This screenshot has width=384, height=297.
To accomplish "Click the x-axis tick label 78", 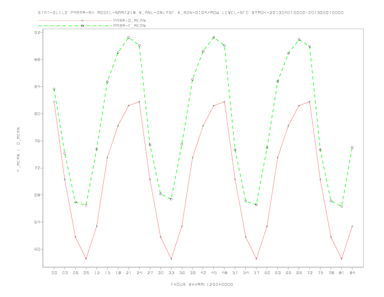I will pos(331,273).
